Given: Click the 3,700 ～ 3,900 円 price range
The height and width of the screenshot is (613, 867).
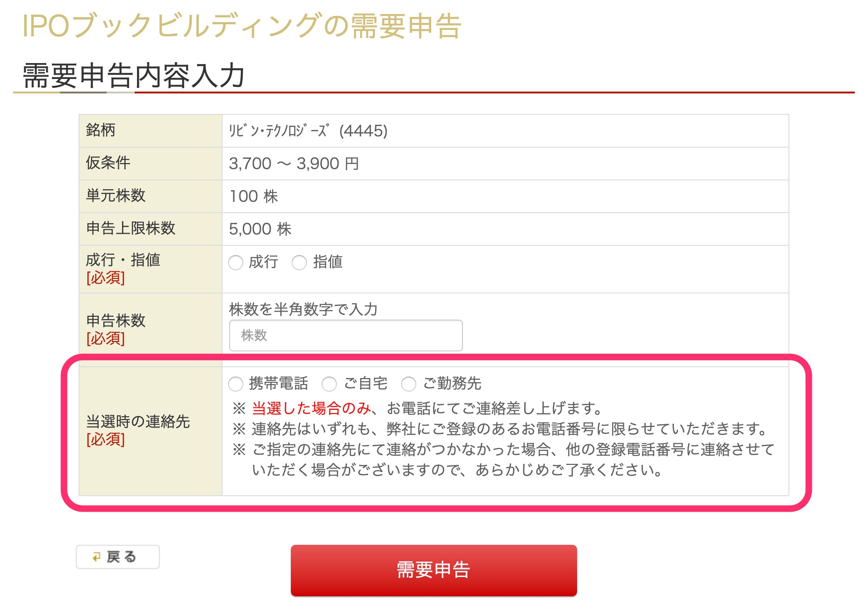Looking at the screenshot, I should tap(294, 164).
